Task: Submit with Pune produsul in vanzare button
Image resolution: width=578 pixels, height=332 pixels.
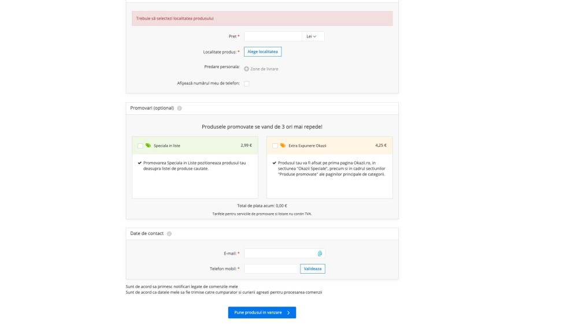Action: tap(262, 312)
